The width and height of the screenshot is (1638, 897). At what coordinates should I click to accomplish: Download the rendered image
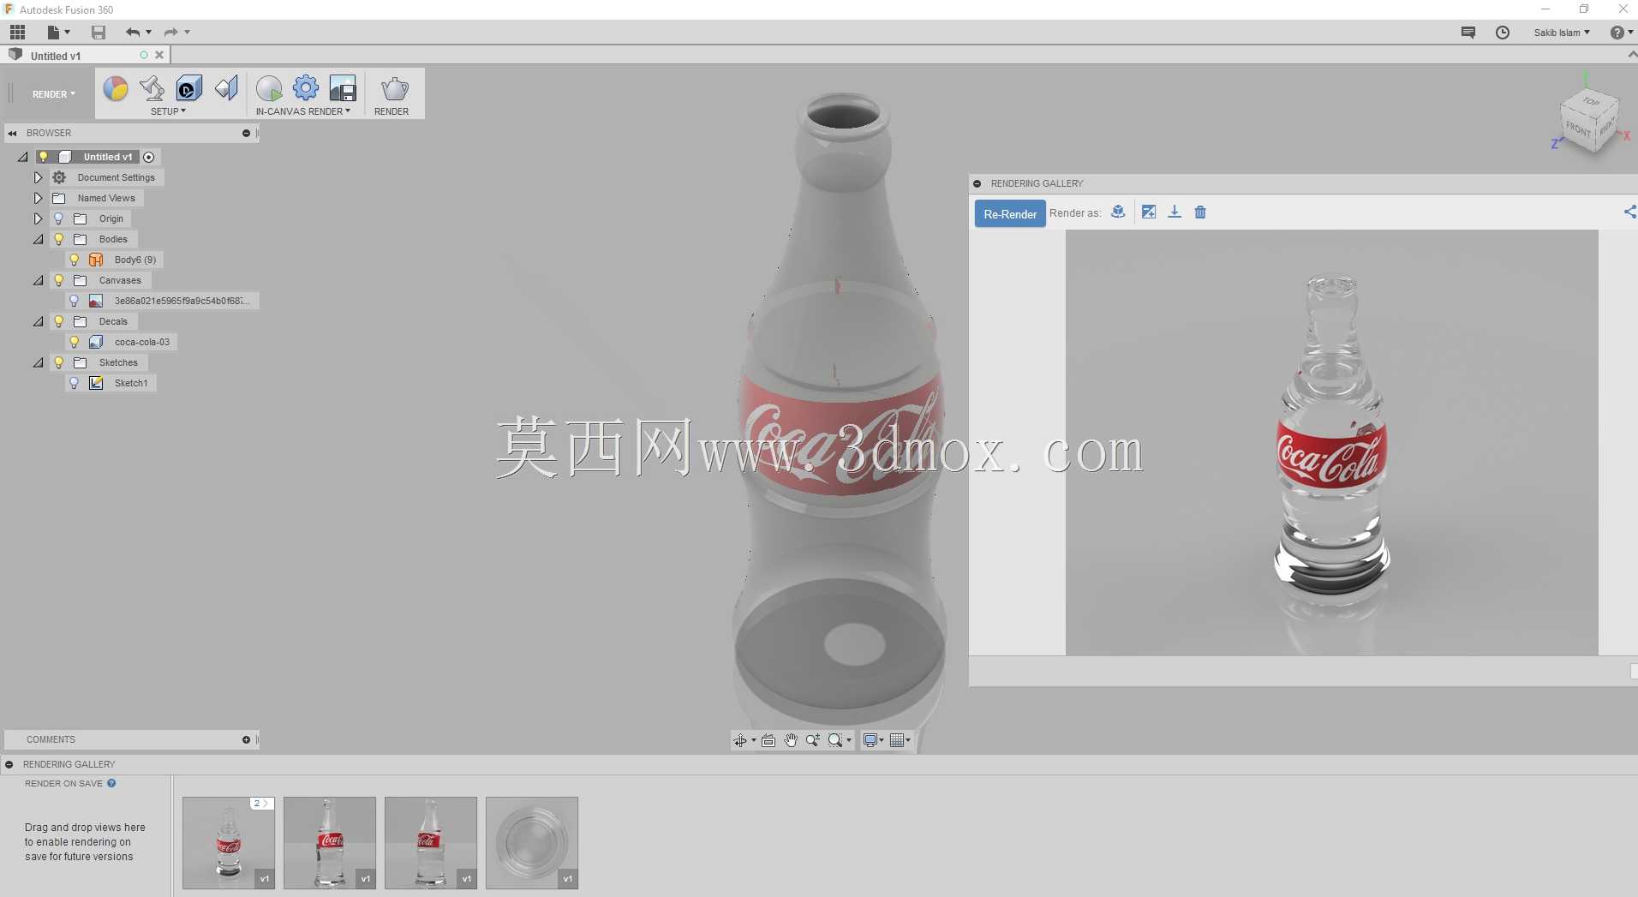[x=1175, y=212]
